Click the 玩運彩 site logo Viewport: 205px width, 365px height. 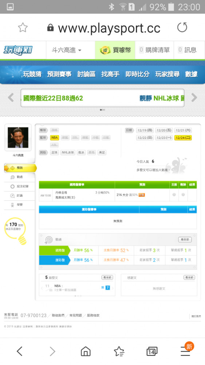[17, 50]
